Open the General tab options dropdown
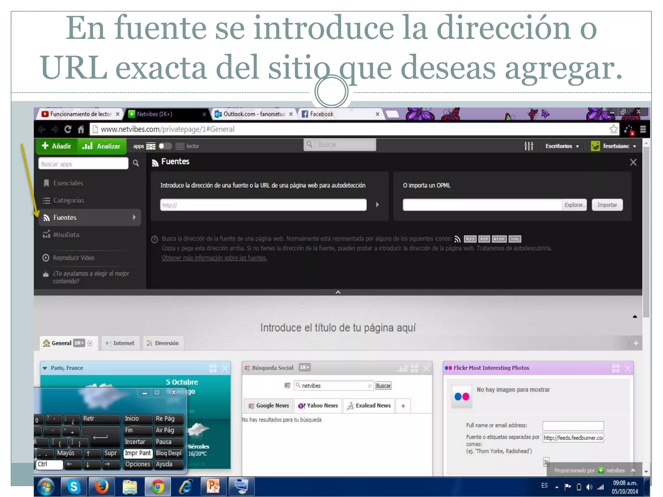 click(x=90, y=343)
